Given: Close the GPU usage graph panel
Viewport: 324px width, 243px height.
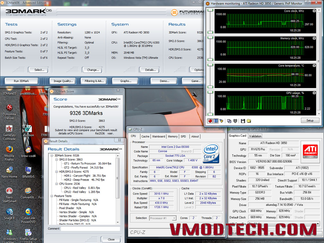Looking at the screenshot, I should pos(314,93).
